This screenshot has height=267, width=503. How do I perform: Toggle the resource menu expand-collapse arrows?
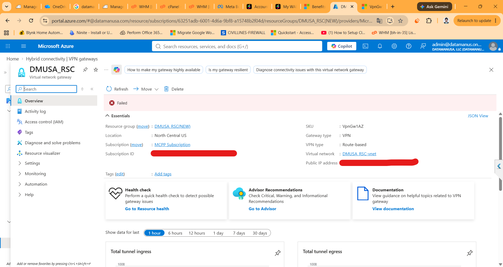click(82, 89)
